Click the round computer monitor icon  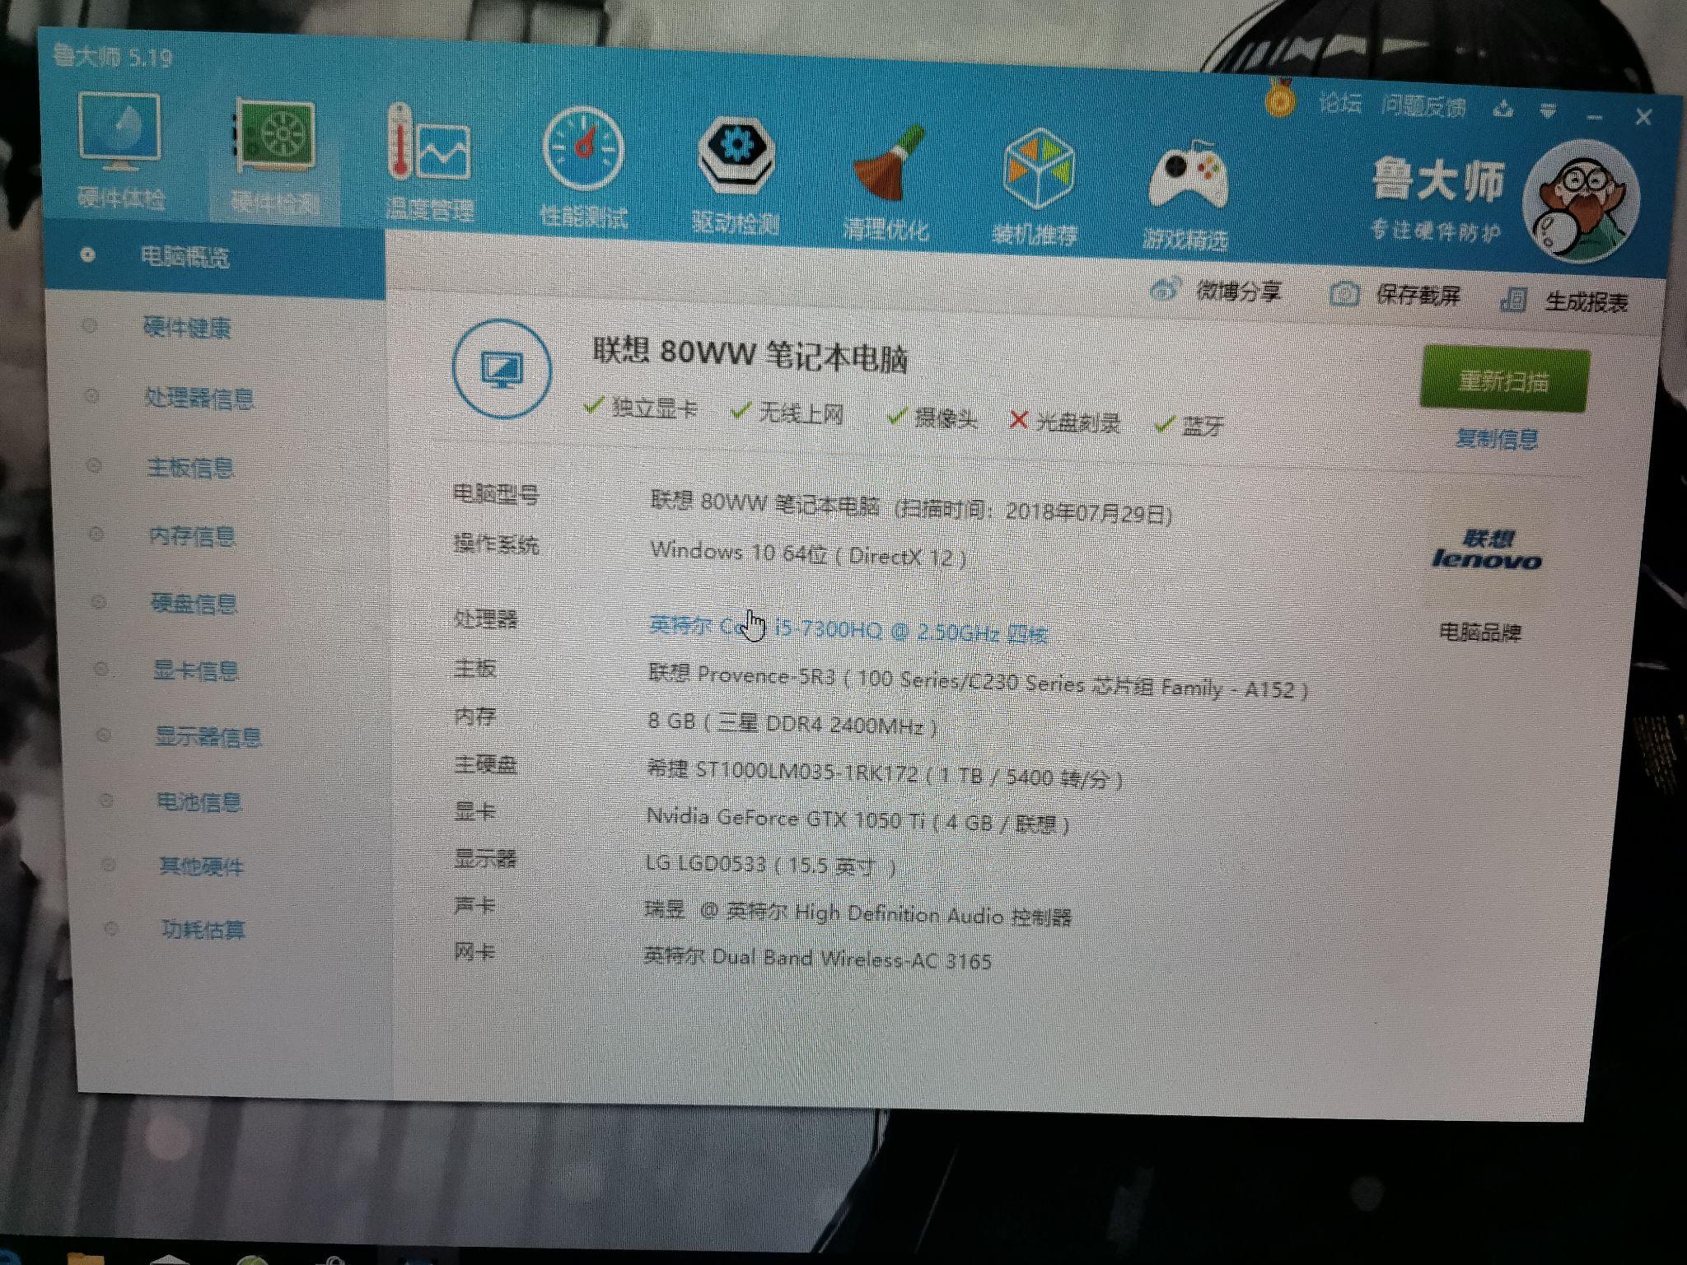[x=502, y=369]
